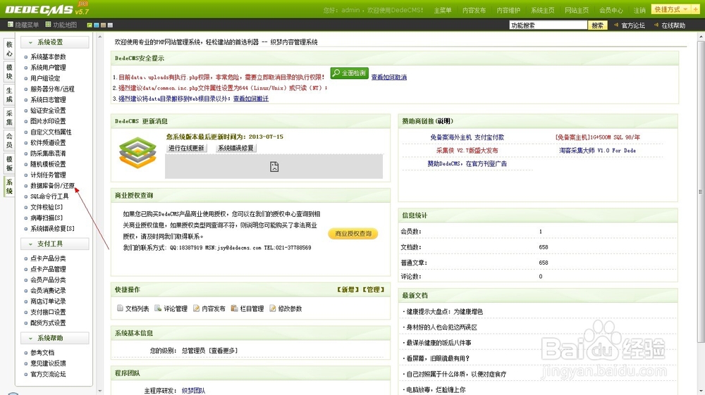This screenshot has height=395, width=705.
Task: Open 病毒扫描[S] in sidebar
Action: [47, 218]
